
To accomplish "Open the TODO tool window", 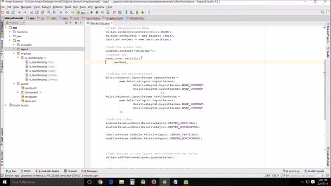I will (25, 171).
